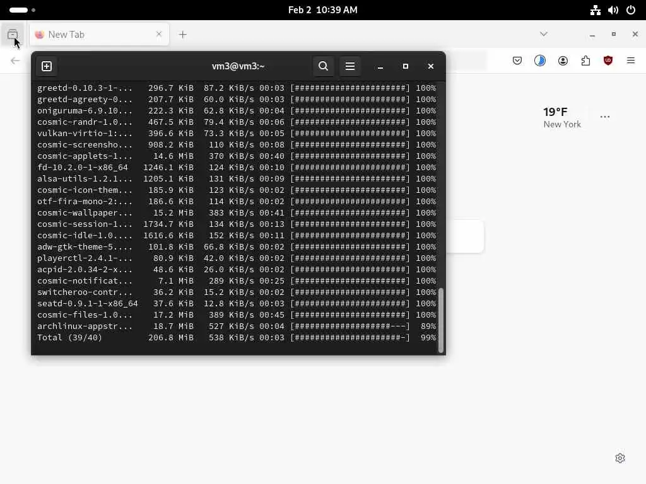Click the playerctl-2.4.1 package line
Screen dimensions: 646x484
point(237,258)
